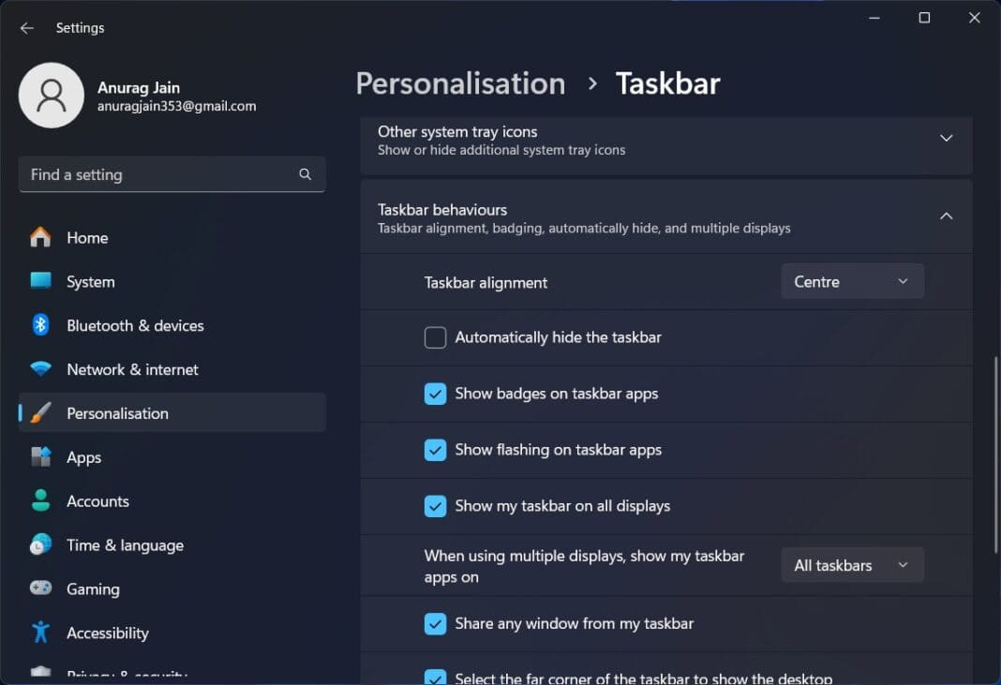
Task: Open the Taskbar alignment dropdown
Action: pos(851,280)
